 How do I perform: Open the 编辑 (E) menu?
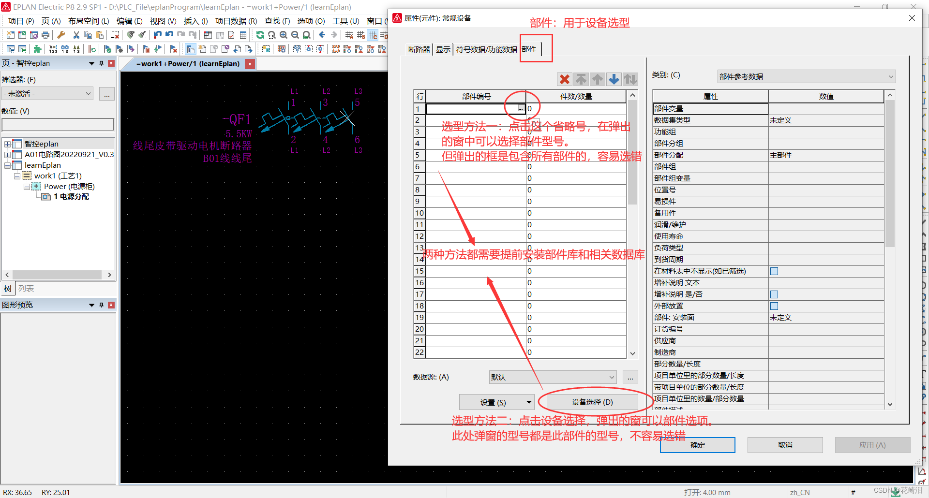[129, 21]
